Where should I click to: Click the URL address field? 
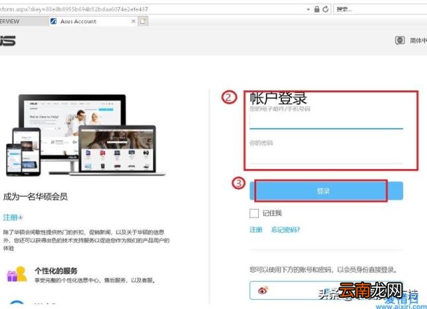coord(152,9)
